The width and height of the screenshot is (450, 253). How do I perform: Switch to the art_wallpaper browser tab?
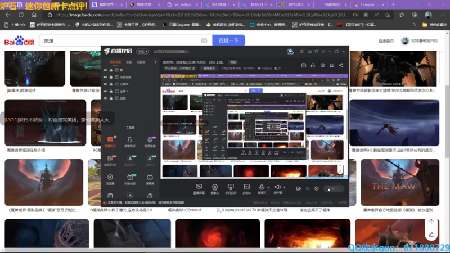(182, 4)
